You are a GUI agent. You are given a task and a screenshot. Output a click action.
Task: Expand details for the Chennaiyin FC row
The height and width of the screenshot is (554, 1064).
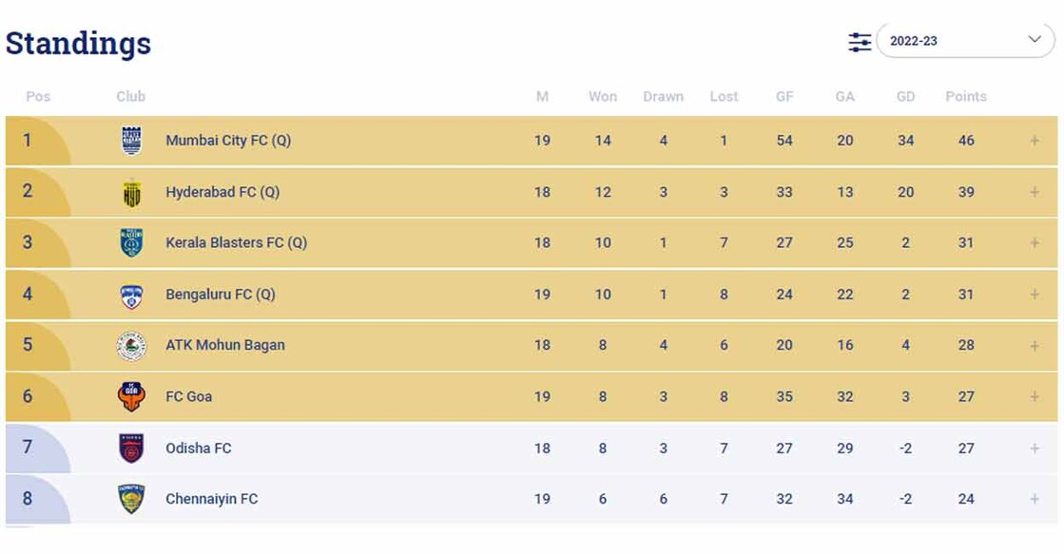pos(1036,498)
